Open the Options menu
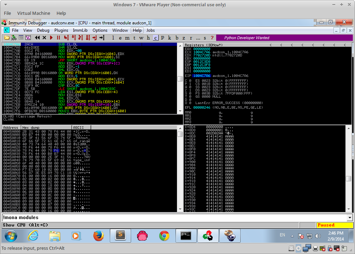The height and width of the screenshot is (254, 355). 100,30
